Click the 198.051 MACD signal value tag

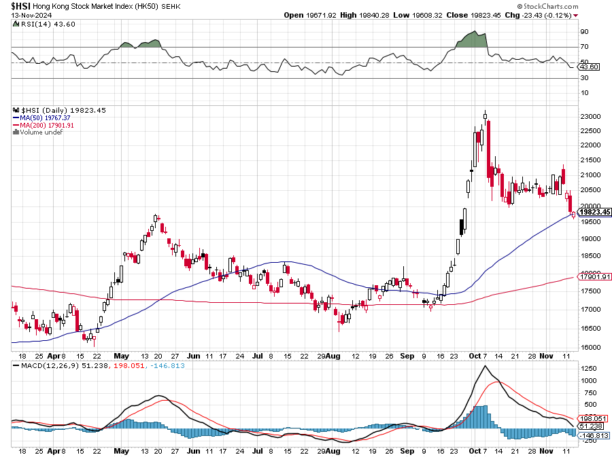594,418
